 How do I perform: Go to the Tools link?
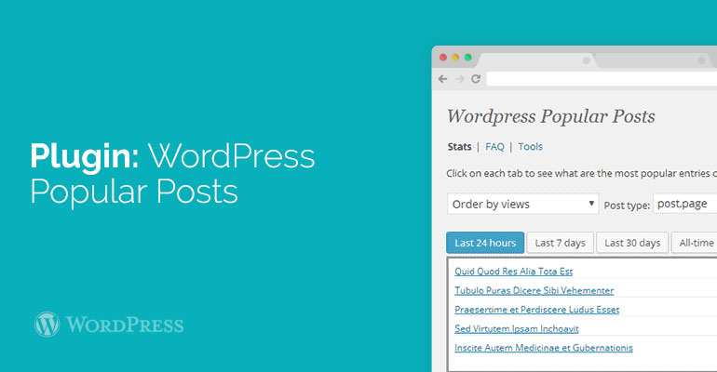pyautogui.click(x=530, y=147)
